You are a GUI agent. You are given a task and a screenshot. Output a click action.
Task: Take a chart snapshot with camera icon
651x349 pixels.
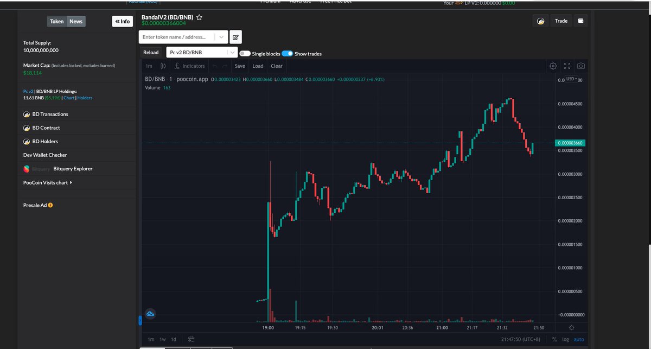581,66
